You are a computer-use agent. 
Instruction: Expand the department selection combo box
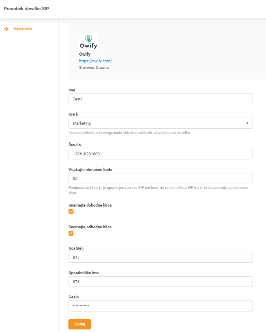160,123
